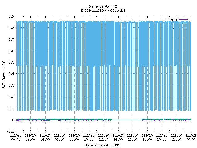Screen dimensions: 197x148
Task: Click the x-axis time label '10:00'
Action: [89, 139]
